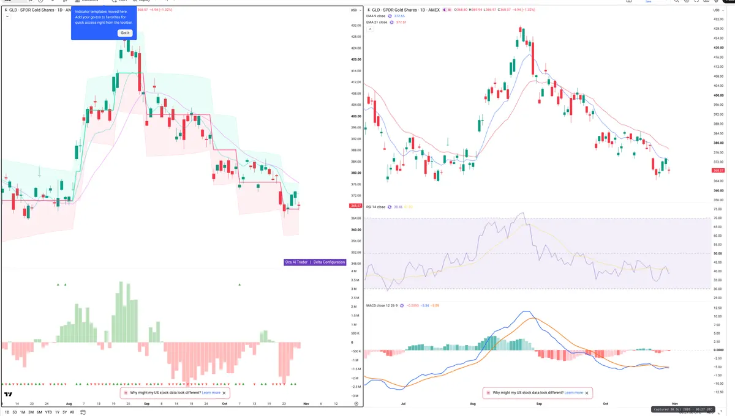Image resolution: width=735 pixels, height=416 pixels.
Task: Select the RSI 14 close legend label
Action: pos(375,207)
